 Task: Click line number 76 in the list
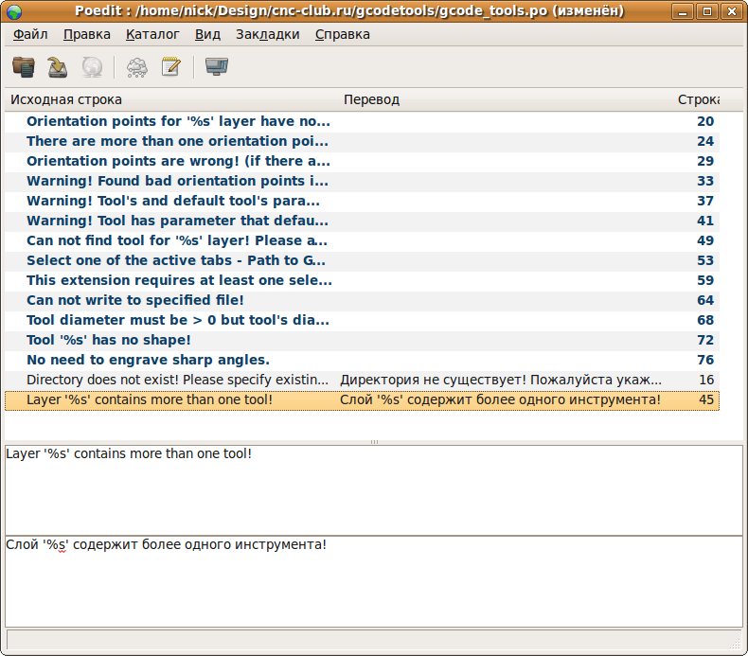coord(705,361)
